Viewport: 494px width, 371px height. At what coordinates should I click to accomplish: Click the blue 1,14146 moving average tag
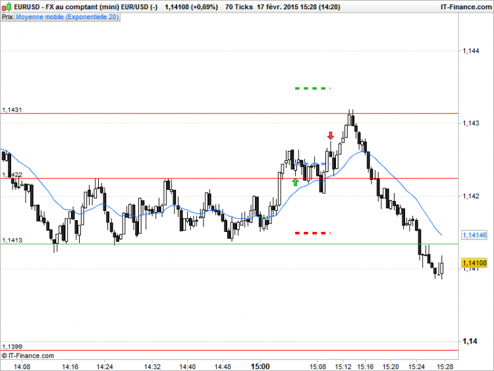point(474,235)
